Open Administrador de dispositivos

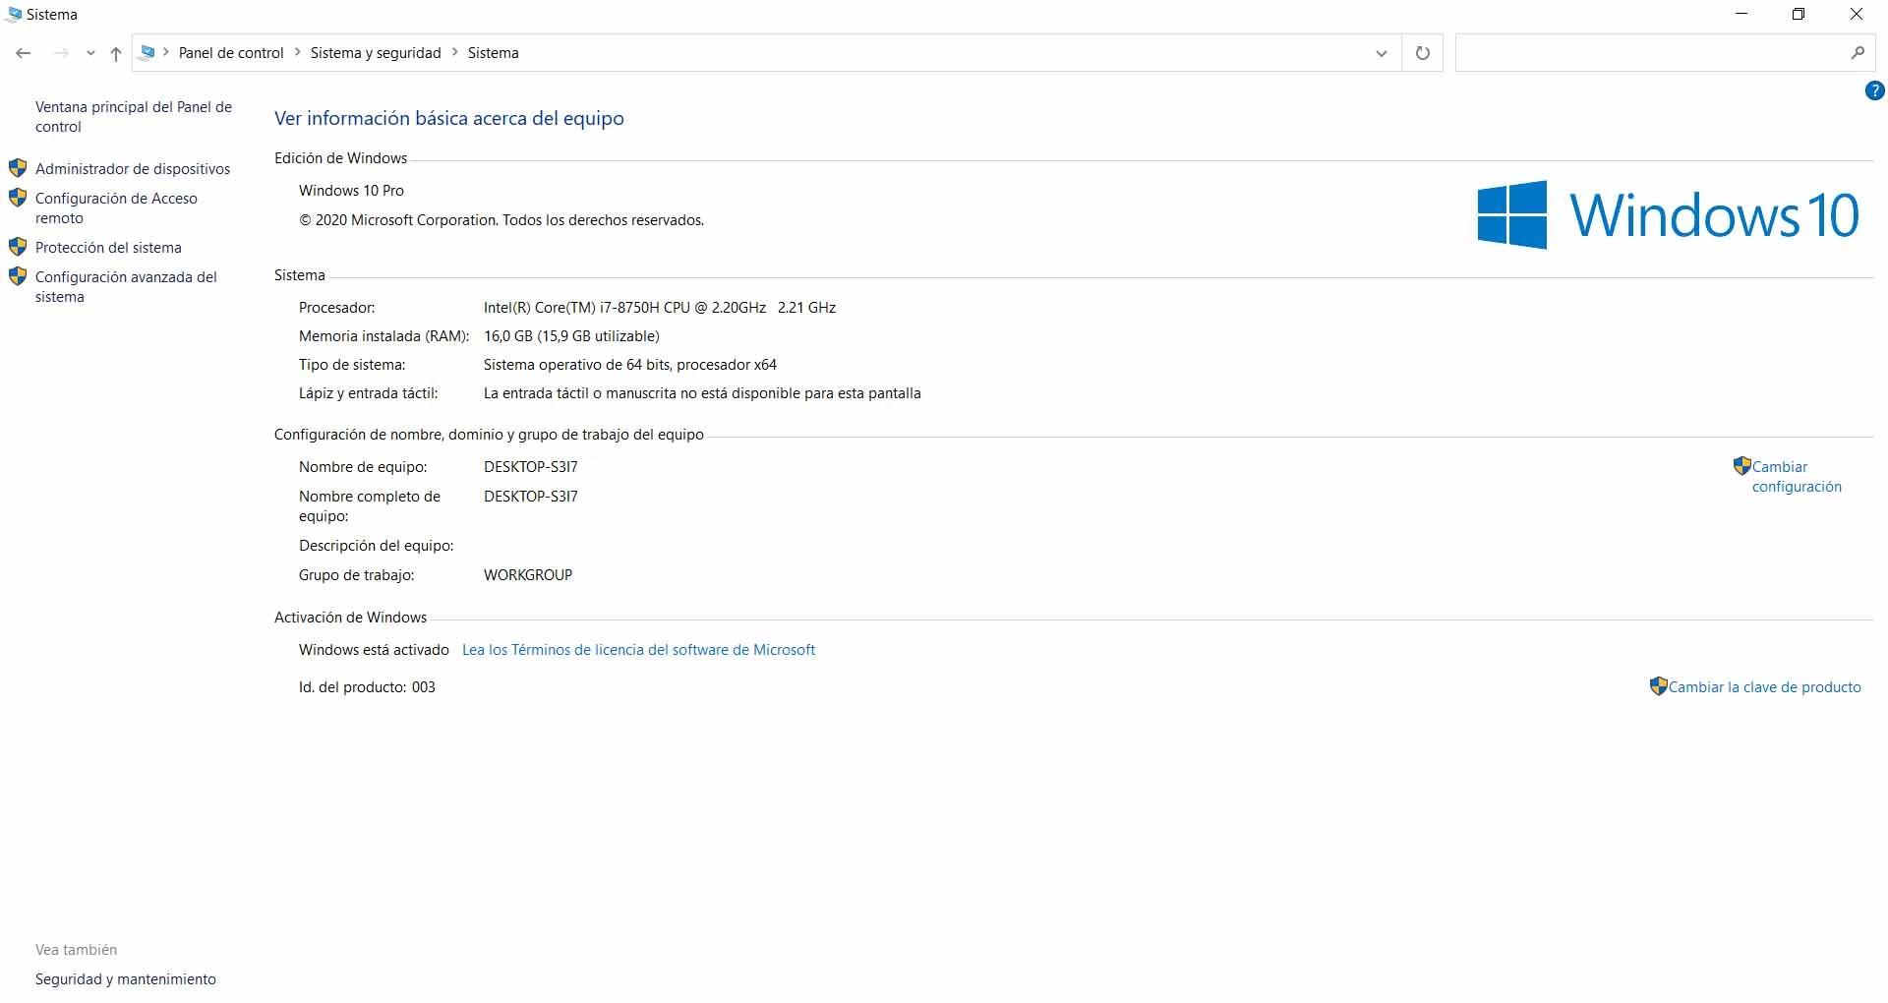133,169
